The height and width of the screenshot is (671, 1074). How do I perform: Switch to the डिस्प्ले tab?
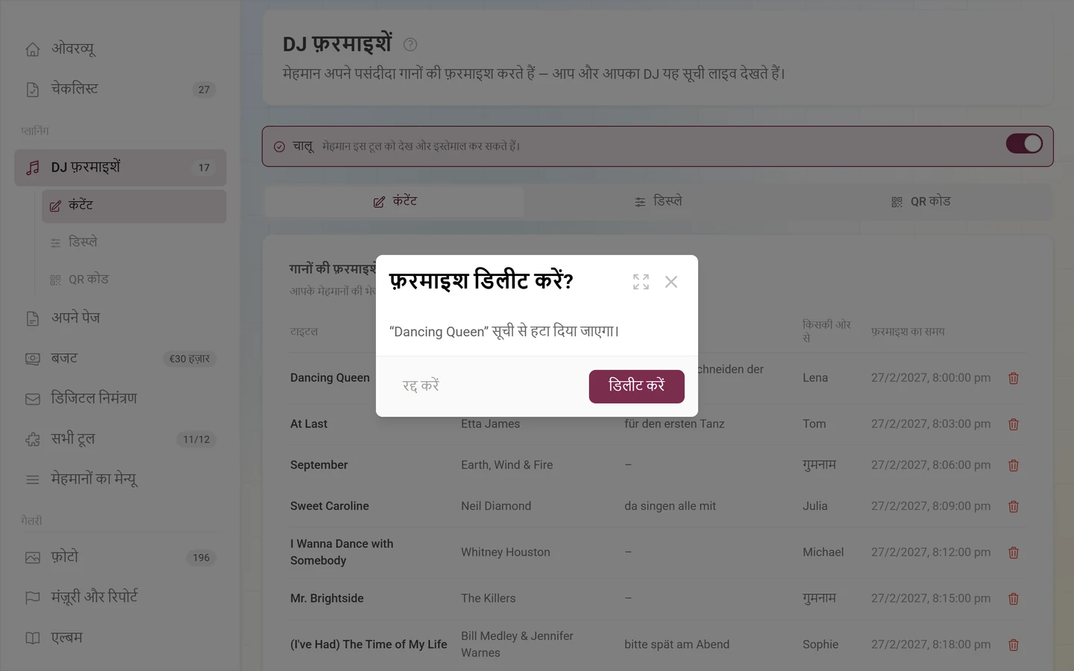pos(658,201)
